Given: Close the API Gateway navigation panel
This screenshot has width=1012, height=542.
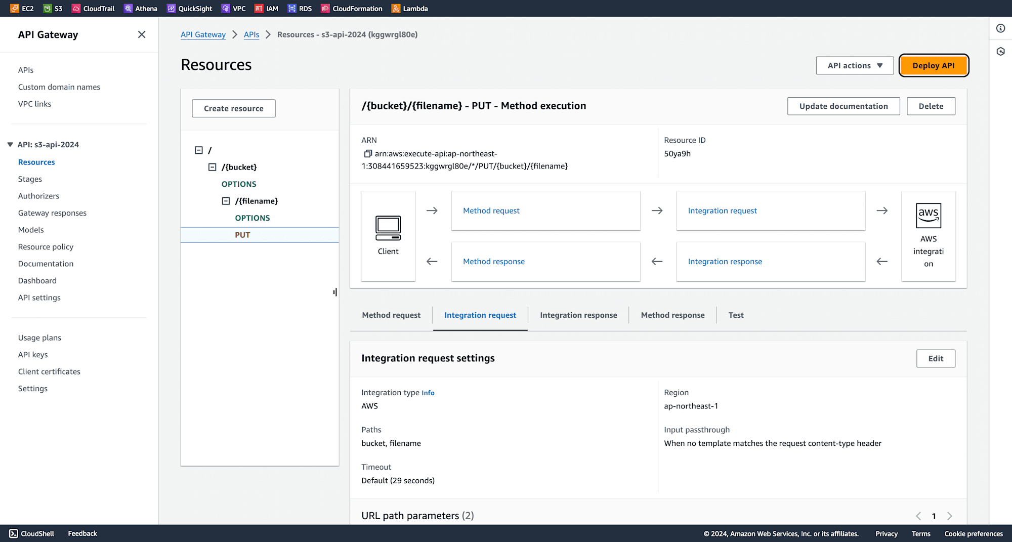Looking at the screenshot, I should (x=142, y=34).
